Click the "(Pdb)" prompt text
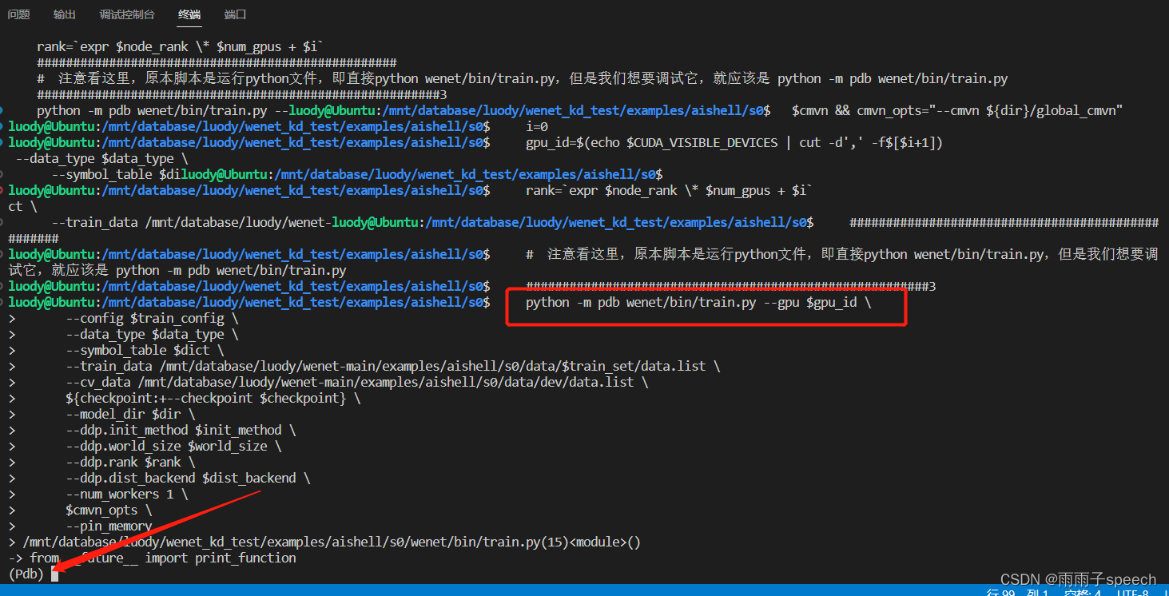1169x596 pixels. click(x=26, y=574)
